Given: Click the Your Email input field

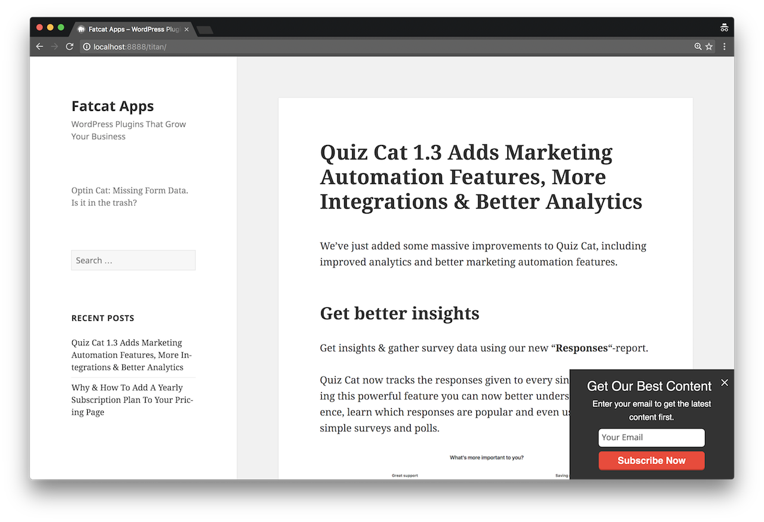Looking at the screenshot, I should (x=651, y=437).
